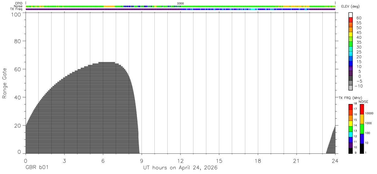Select the yellow swatch in the ELEV legend
This screenshot has width=377, height=174.
(351, 34)
